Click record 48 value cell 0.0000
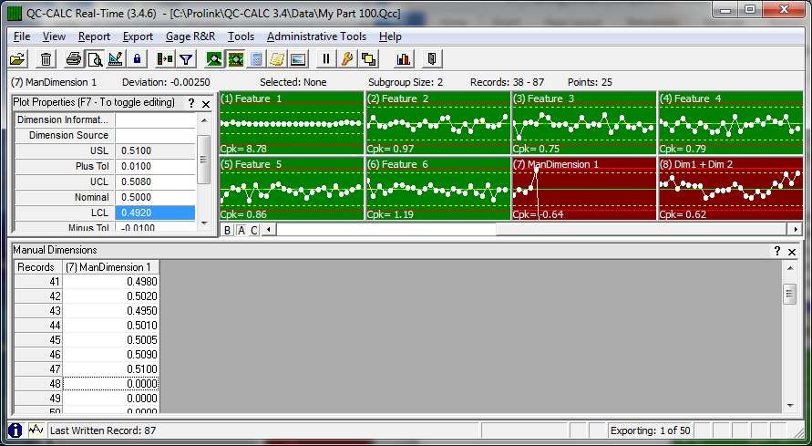The height and width of the screenshot is (446, 812). coord(111,384)
